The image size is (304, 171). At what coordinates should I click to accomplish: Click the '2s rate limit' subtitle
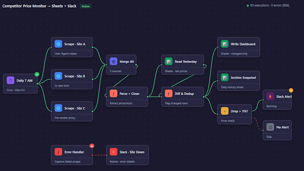tap(62, 86)
